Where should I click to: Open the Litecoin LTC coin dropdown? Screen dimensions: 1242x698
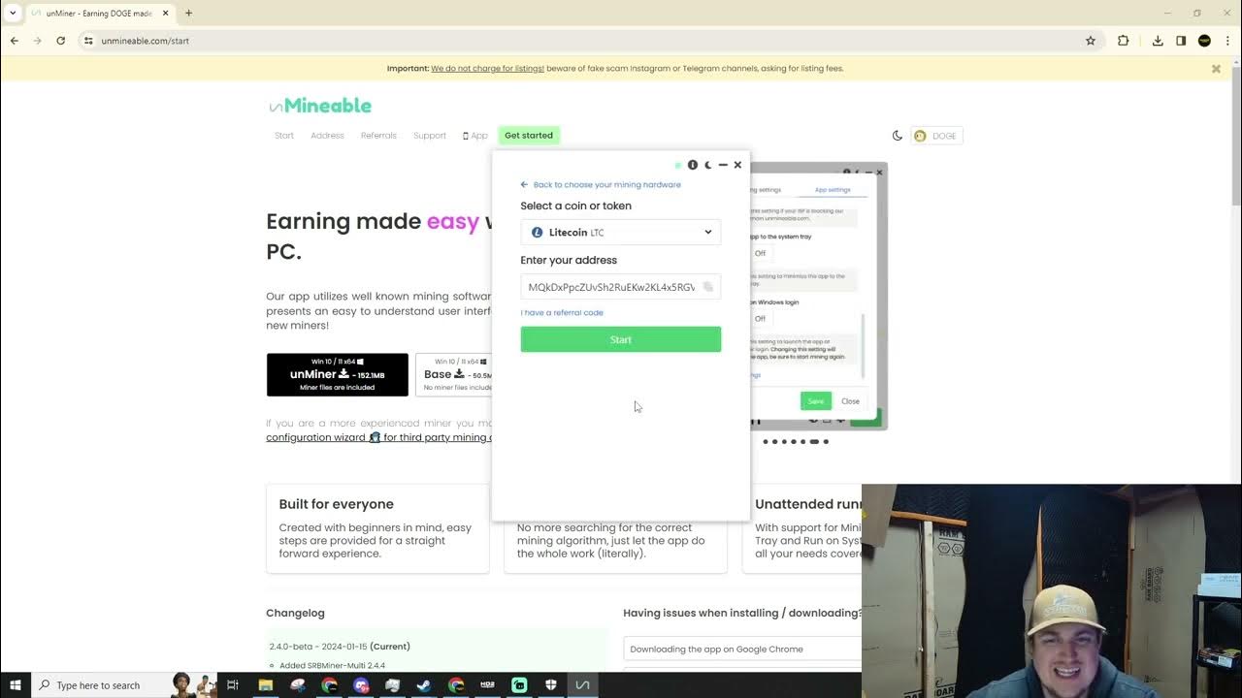pyautogui.click(x=621, y=233)
